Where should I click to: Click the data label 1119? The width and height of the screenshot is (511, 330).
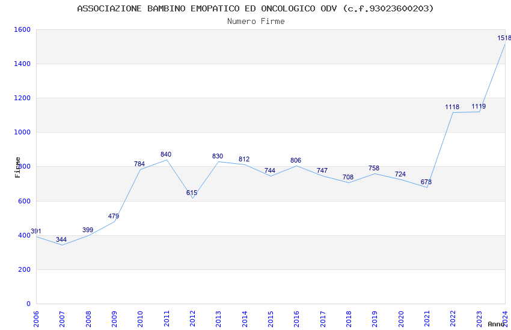tap(479, 106)
